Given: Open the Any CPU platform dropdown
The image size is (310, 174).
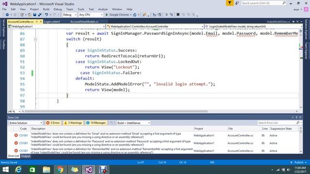Looking at the screenshot, I should tap(91, 15).
